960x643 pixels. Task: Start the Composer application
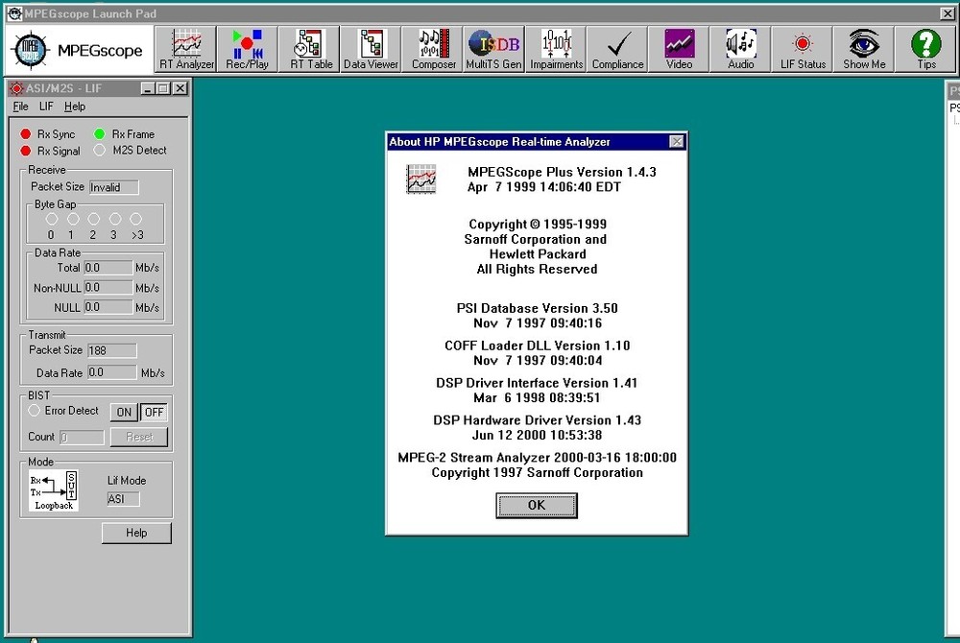[x=432, y=48]
